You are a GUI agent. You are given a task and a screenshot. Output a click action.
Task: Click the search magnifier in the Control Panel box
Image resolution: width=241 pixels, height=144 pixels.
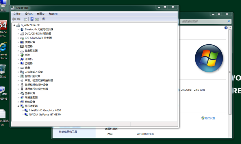tap(229, 21)
